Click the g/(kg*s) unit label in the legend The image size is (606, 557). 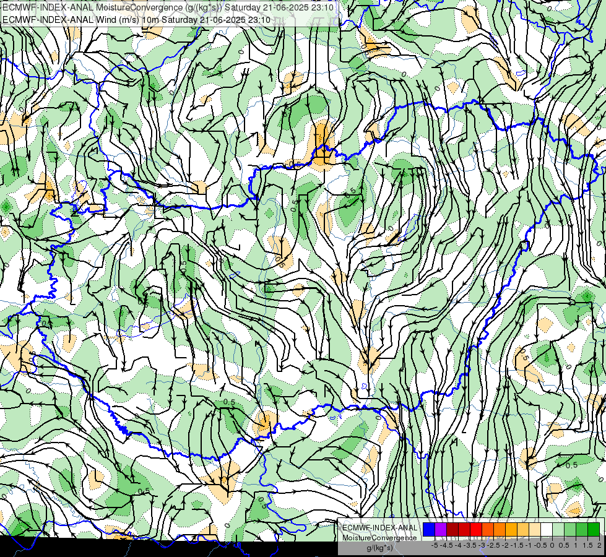coord(380,548)
